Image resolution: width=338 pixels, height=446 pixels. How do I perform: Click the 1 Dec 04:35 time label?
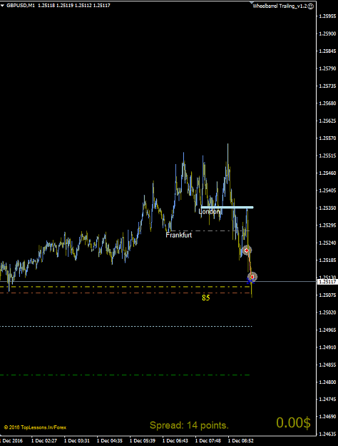(110, 441)
